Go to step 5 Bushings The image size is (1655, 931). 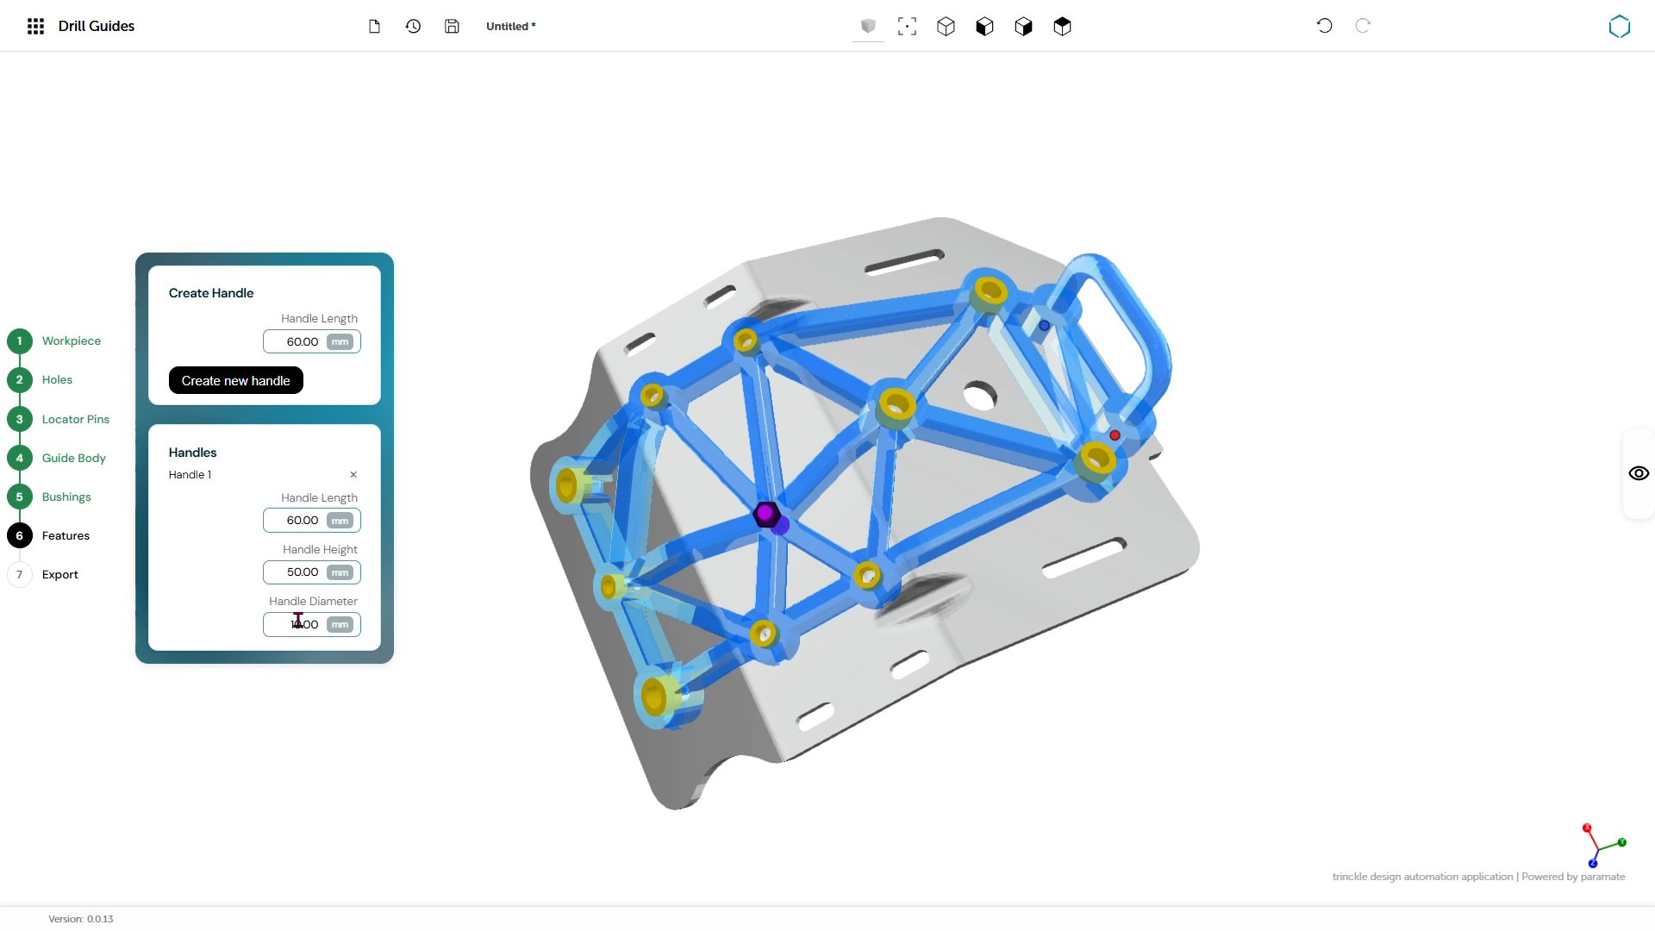[49, 497]
